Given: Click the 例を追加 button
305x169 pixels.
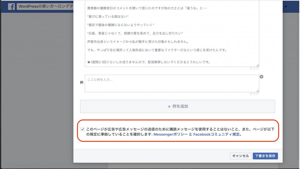Looking at the screenshot, I should [178, 106].
